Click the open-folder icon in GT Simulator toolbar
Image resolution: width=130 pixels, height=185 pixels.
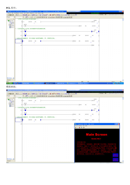(x=76, y=128)
